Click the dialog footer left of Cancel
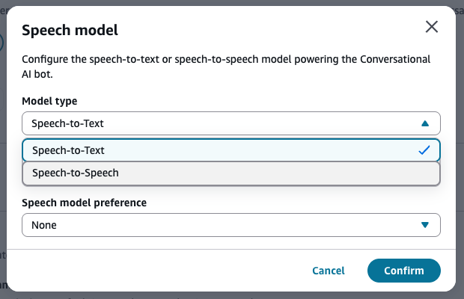 [150, 271]
